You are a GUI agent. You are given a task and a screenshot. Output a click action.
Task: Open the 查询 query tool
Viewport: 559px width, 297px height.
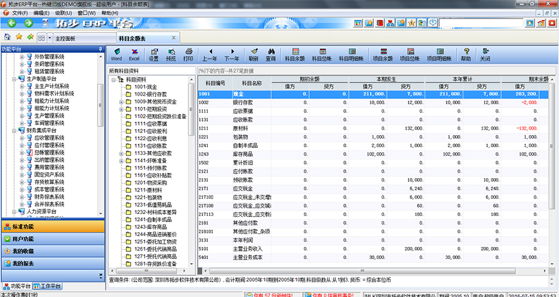pyautogui.click(x=271, y=54)
